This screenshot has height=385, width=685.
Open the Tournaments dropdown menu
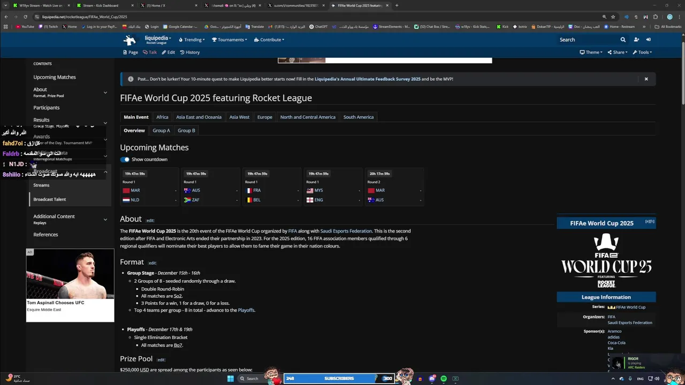point(229,40)
